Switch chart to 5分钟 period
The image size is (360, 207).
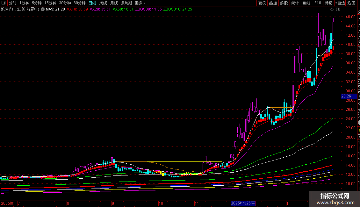coord(37,3)
